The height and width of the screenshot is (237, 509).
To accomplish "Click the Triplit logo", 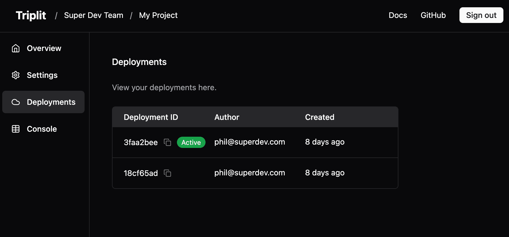I will [x=31, y=15].
